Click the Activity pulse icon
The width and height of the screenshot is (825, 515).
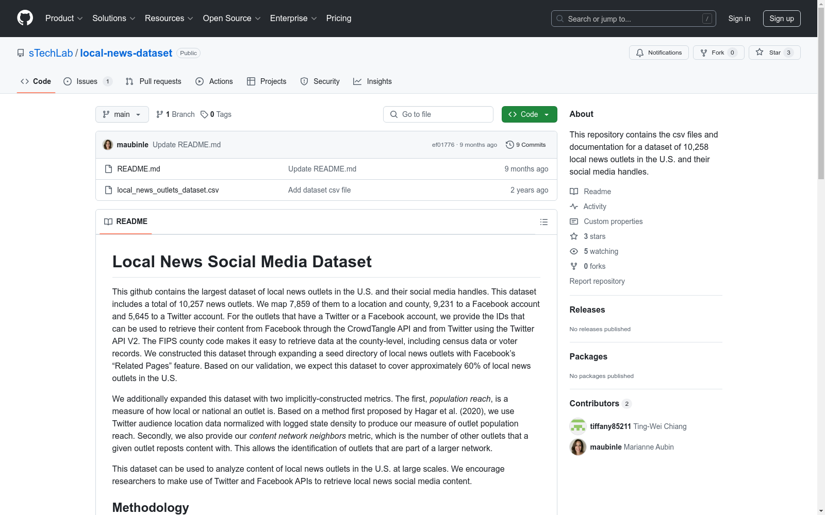(x=574, y=207)
